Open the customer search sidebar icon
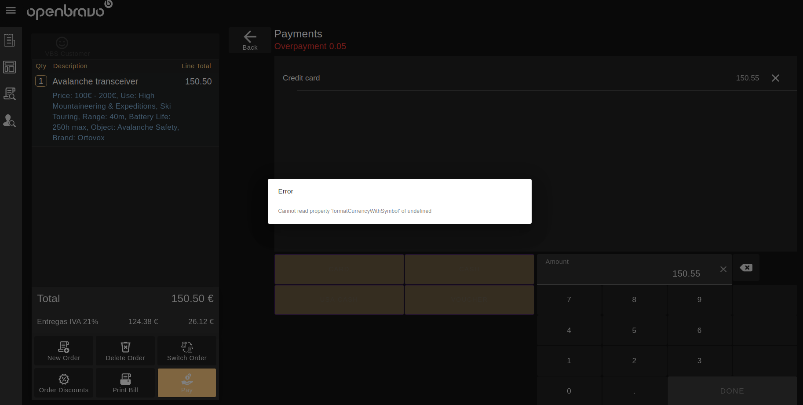 coord(10,120)
